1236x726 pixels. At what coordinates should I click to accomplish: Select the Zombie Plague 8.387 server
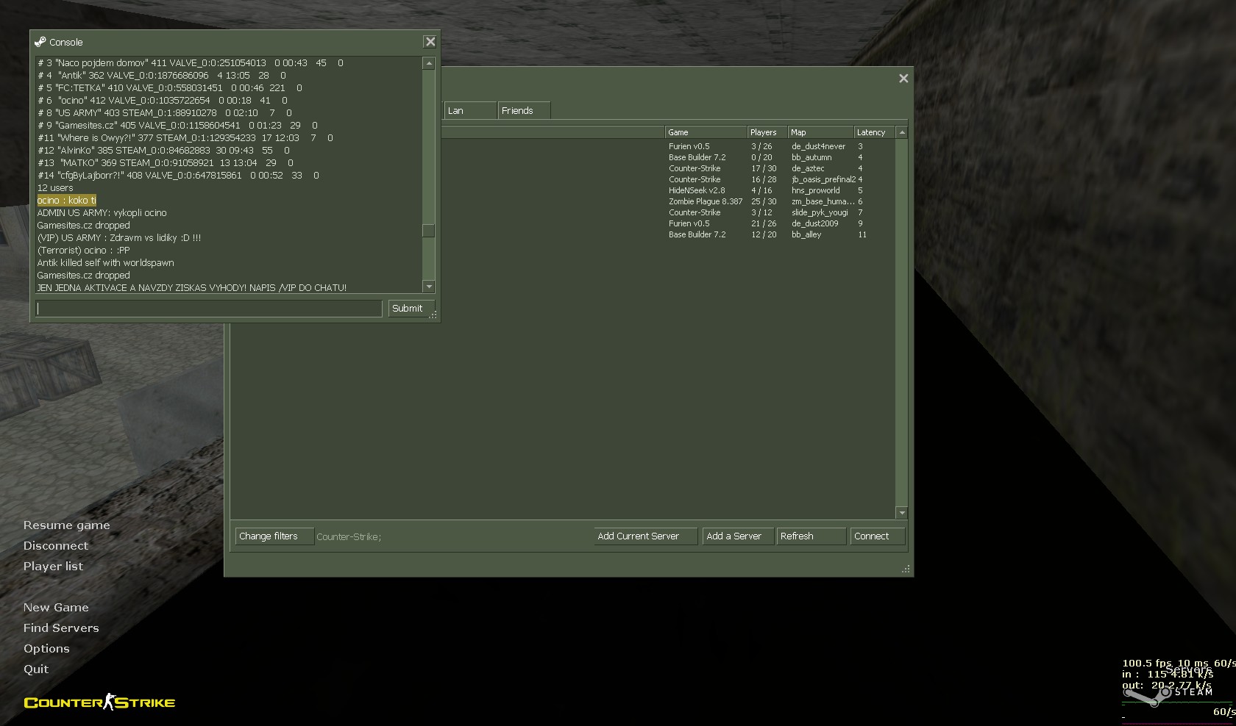(705, 201)
